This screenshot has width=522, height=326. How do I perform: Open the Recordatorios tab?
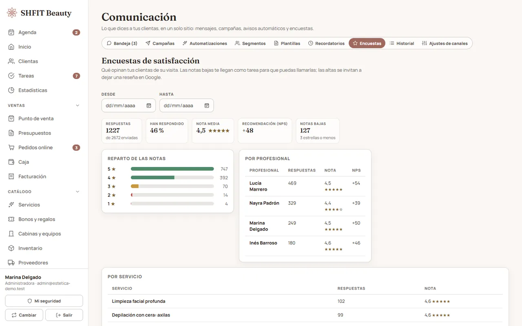pyautogui.click(x=326, y=43)
